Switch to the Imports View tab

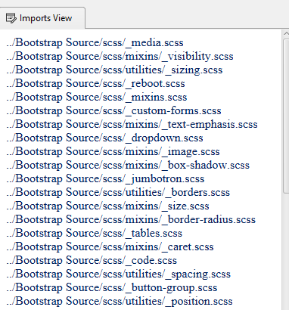click(42, 18)
